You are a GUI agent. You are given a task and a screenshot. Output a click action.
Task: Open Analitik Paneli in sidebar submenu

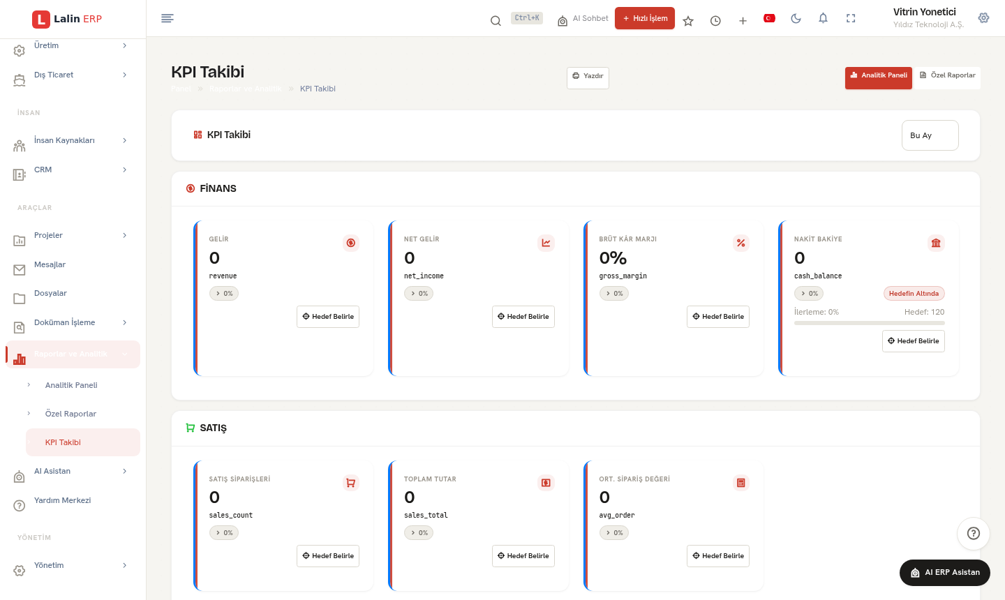[x=71, y=385]
